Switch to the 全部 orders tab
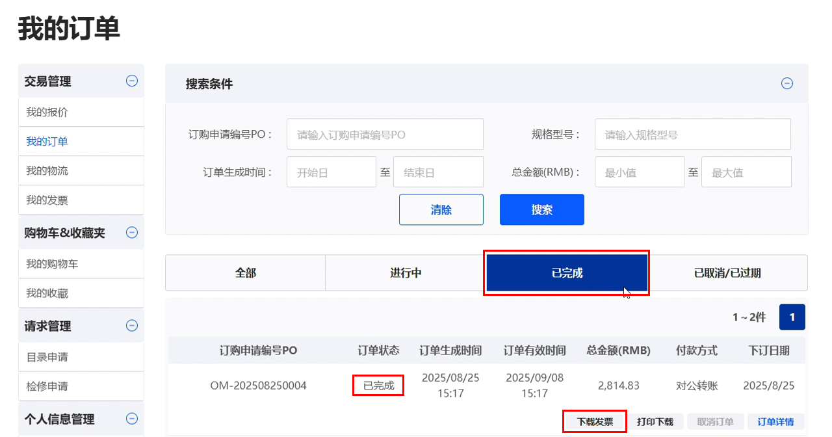This screenshot has width=832, height=437. point(245,273)
